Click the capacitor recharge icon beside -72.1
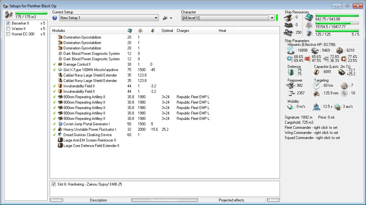The width and height of the screenshot is (366, 205). 341,72
